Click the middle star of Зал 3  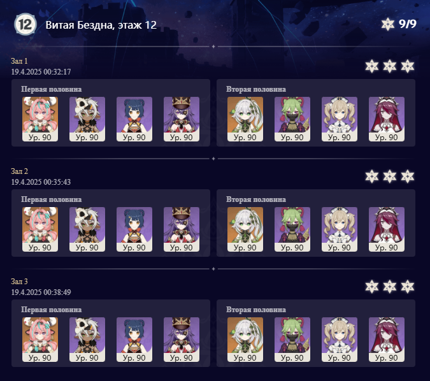(390, 287)
